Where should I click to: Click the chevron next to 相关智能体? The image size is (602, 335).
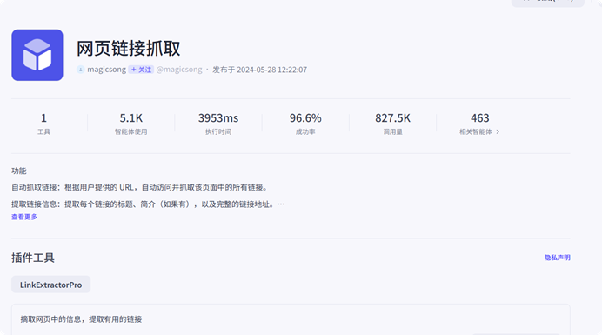(498, 131)
